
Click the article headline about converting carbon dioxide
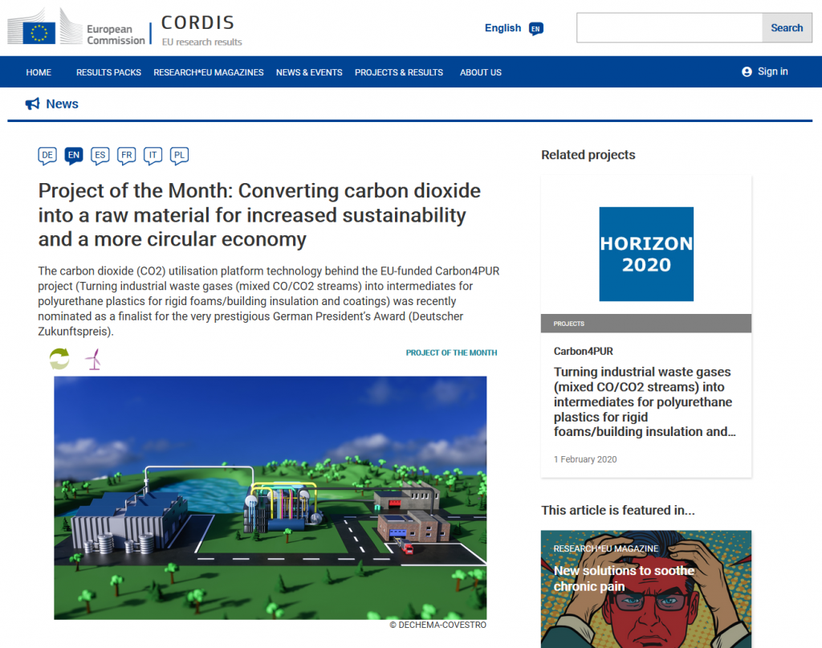(x=259, y=215)
